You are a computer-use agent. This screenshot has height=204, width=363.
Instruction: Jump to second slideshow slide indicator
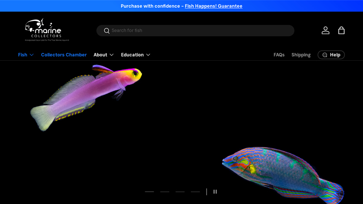click(x=165, y=192)
